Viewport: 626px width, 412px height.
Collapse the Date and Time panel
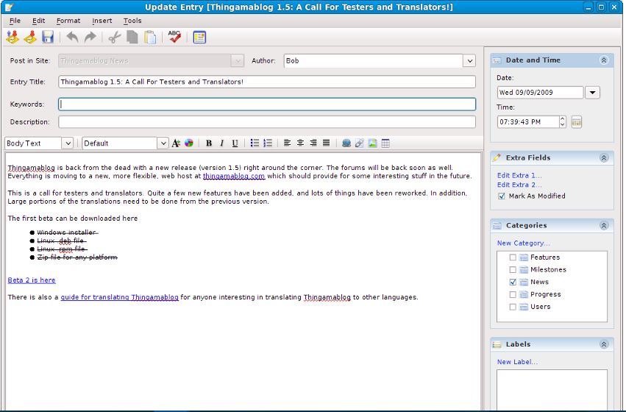tap(604, 60)
